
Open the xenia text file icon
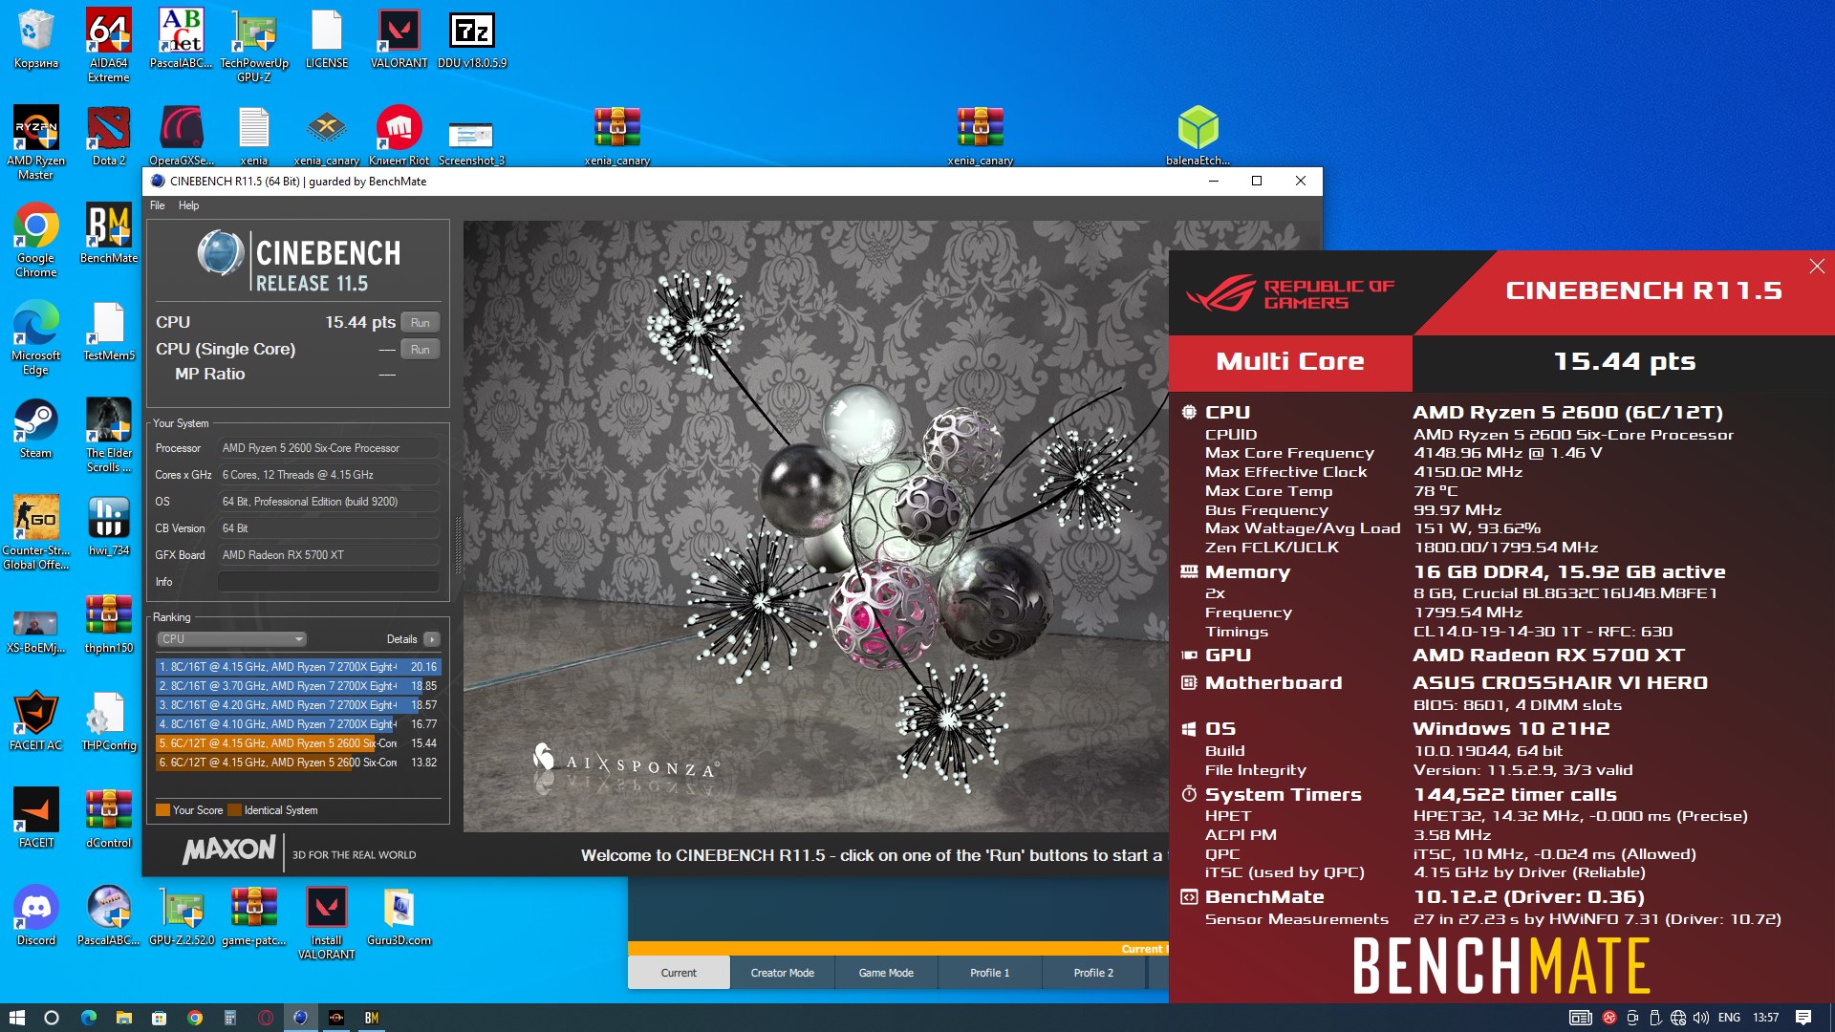254,136
